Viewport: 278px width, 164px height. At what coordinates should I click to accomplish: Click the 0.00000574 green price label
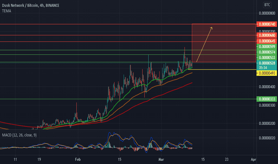[x=267, y=52]
